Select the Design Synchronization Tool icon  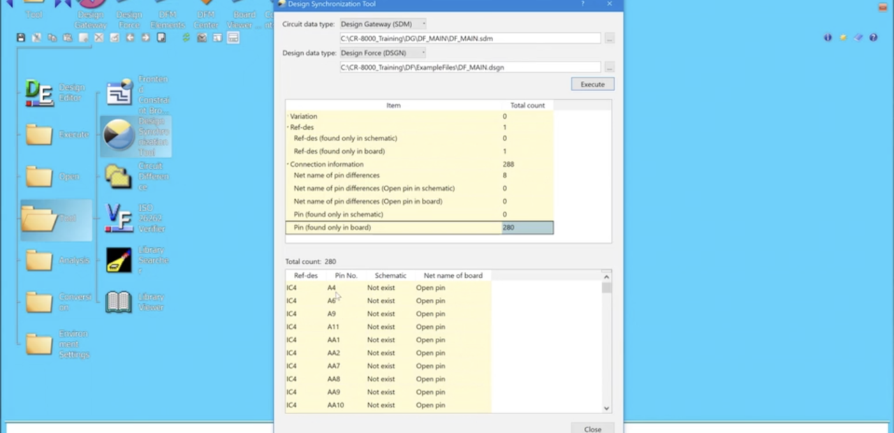coord(119,134)
